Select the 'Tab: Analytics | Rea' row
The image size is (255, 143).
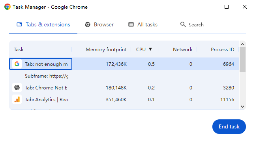point(124,100)
